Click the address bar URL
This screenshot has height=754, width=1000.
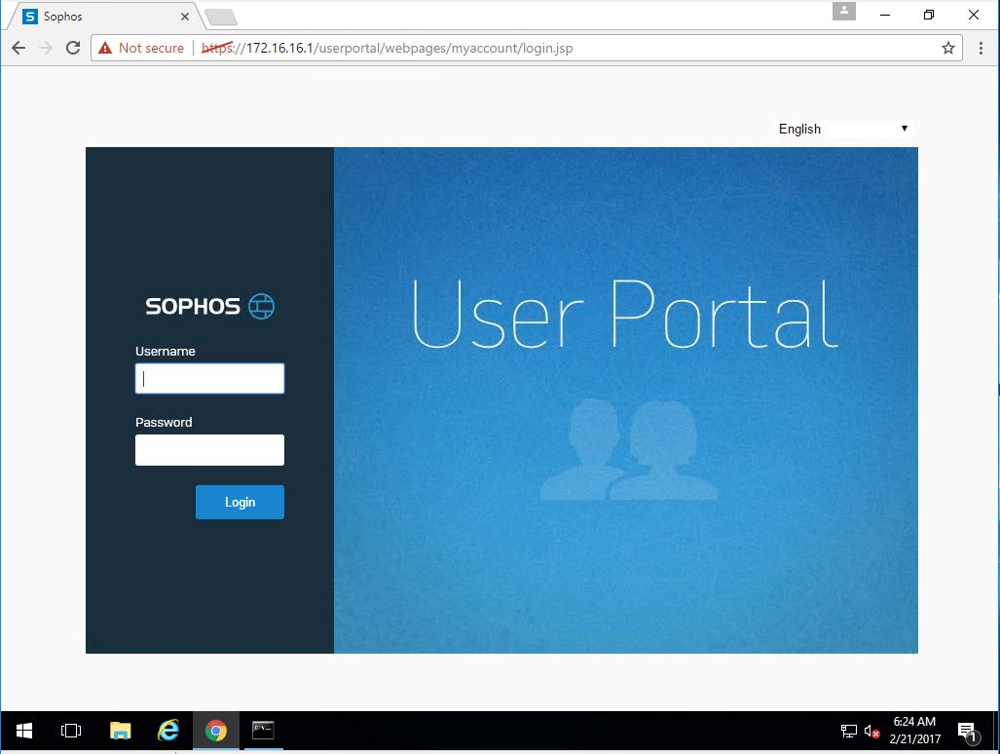pyautogui.click(x=388, y=48)
